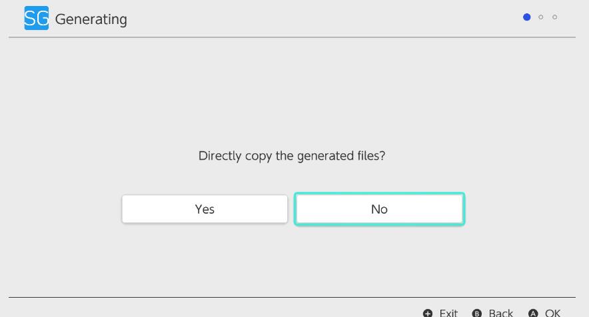Click the blue SG app logo
The height and width of the screenshot is (317, 589).
tap(36, 19)
